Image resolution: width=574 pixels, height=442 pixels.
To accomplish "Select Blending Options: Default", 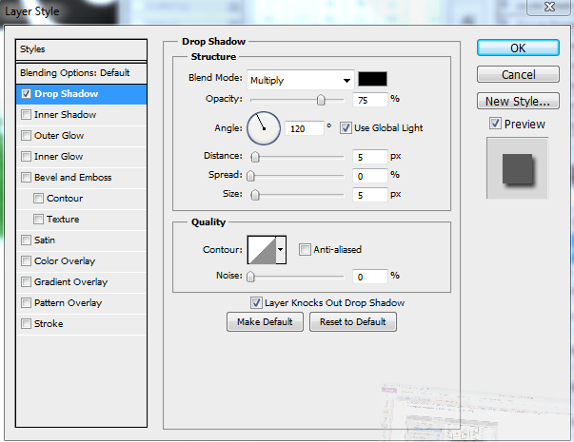I will coord(75,73).
